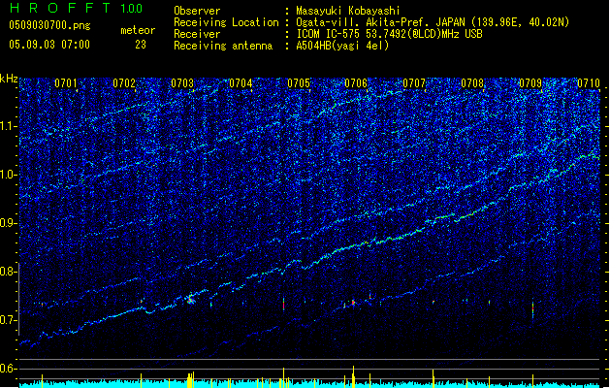Select the Ogata-vill. Akita-Pref. JAPAN location text
Viewport: 610px width, 388px height.
click(x=433, y=22)
